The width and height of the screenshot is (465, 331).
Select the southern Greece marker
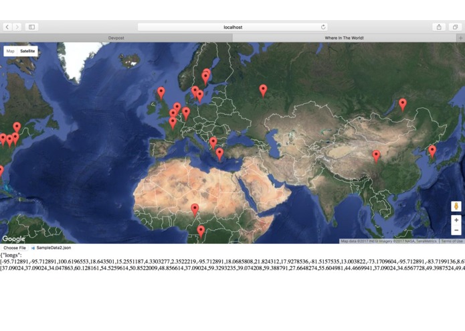[219, 155]
